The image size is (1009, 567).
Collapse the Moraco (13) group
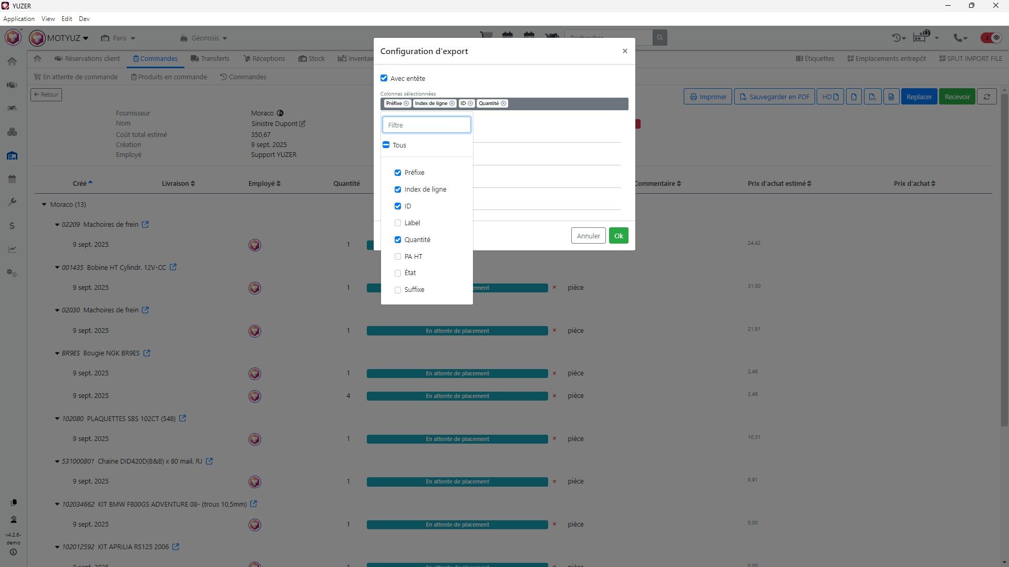click(x=44, y=205)
